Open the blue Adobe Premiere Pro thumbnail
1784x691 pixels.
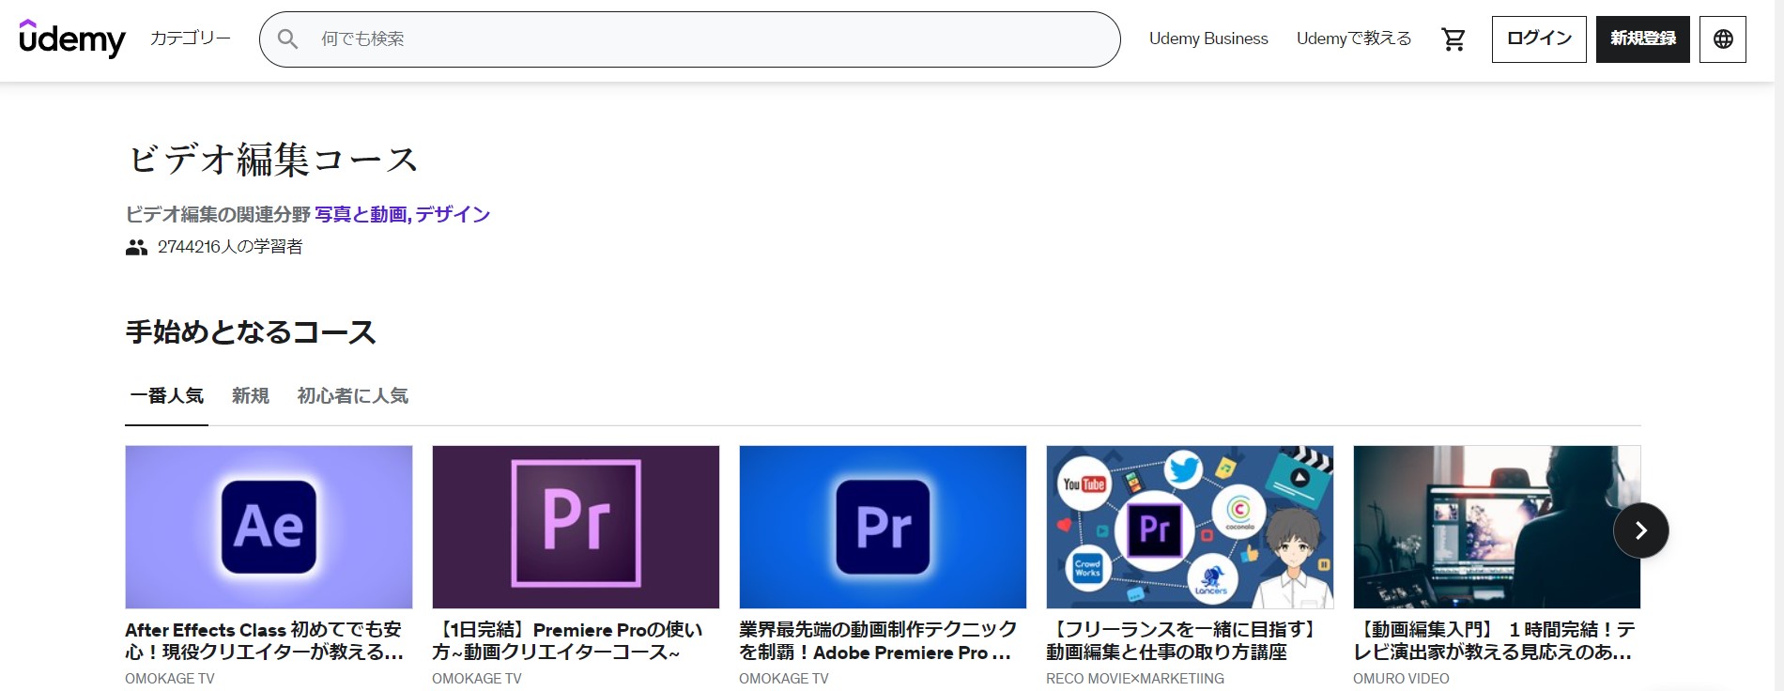click(883, 527)
